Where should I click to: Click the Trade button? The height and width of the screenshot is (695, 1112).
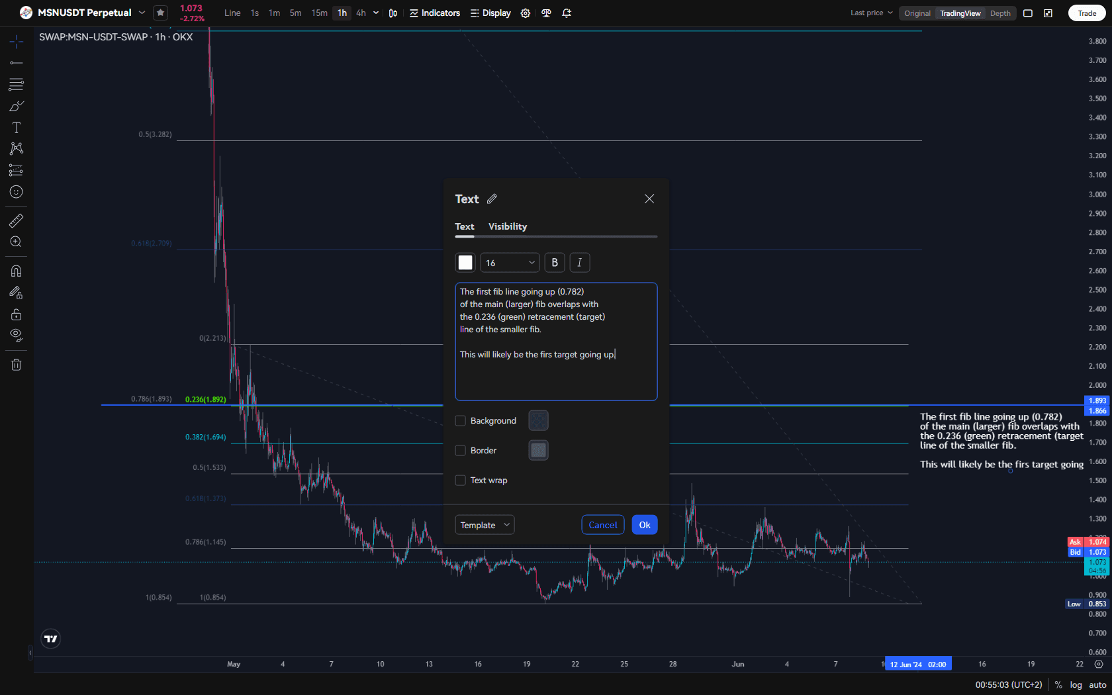coord(1087,13)
